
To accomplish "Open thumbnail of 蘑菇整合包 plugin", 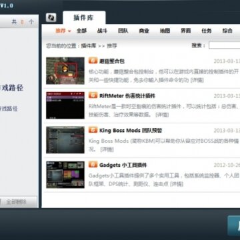I will [65, 71].
